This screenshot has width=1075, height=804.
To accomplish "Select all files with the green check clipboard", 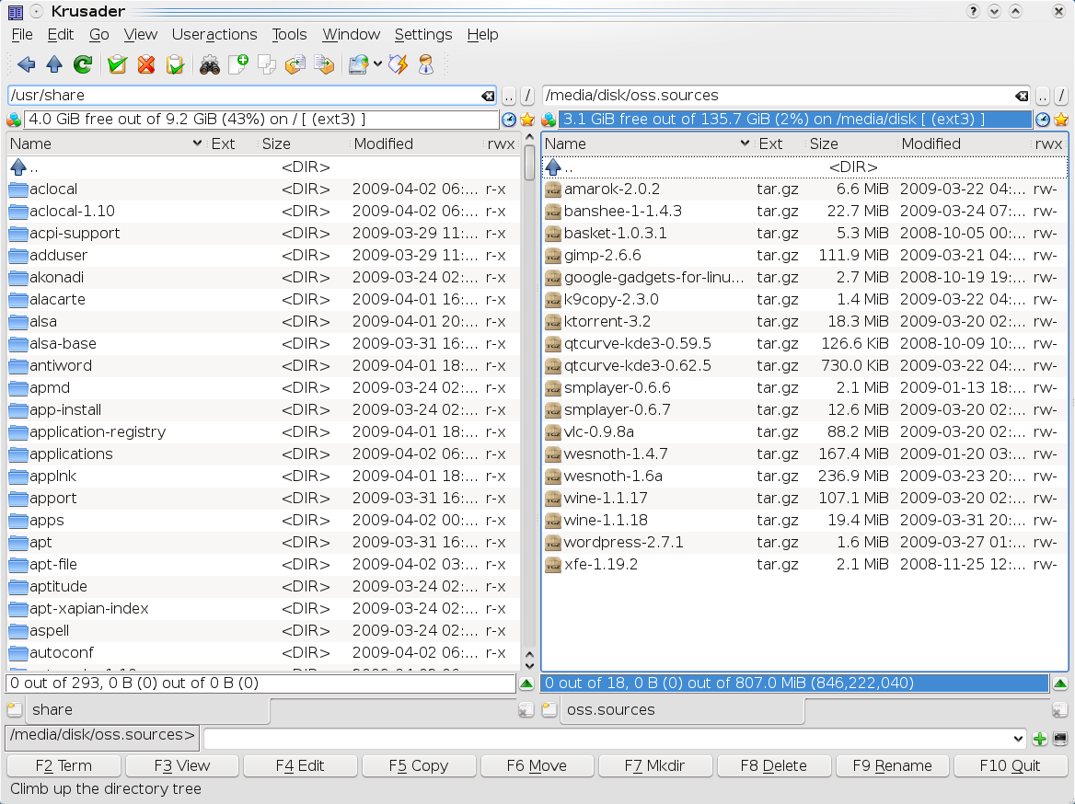I will coord(117,64).
